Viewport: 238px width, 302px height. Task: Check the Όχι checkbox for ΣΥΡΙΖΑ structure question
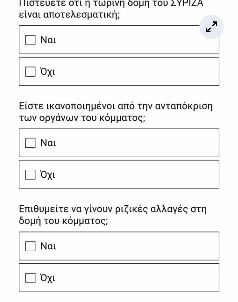[31, 72]
